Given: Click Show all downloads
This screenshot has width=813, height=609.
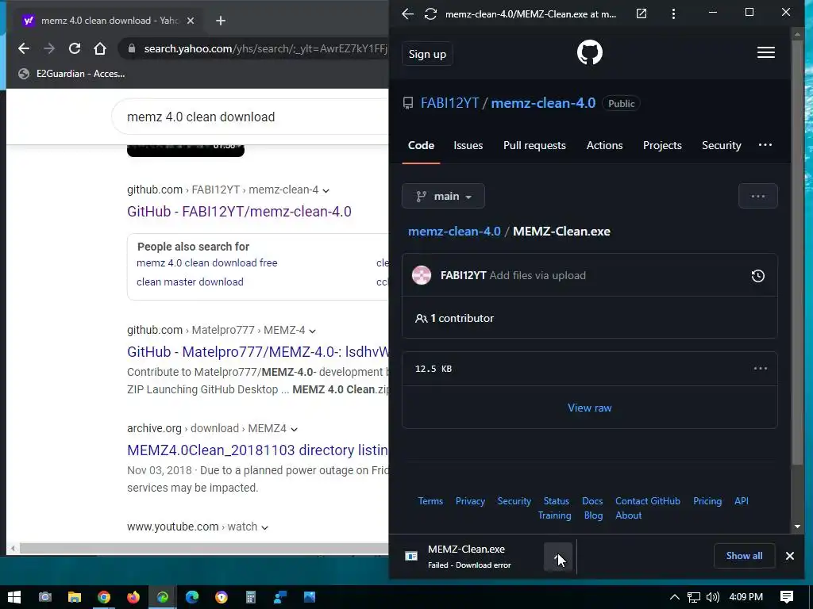Looking at the screenshot, I should point(744,556).
